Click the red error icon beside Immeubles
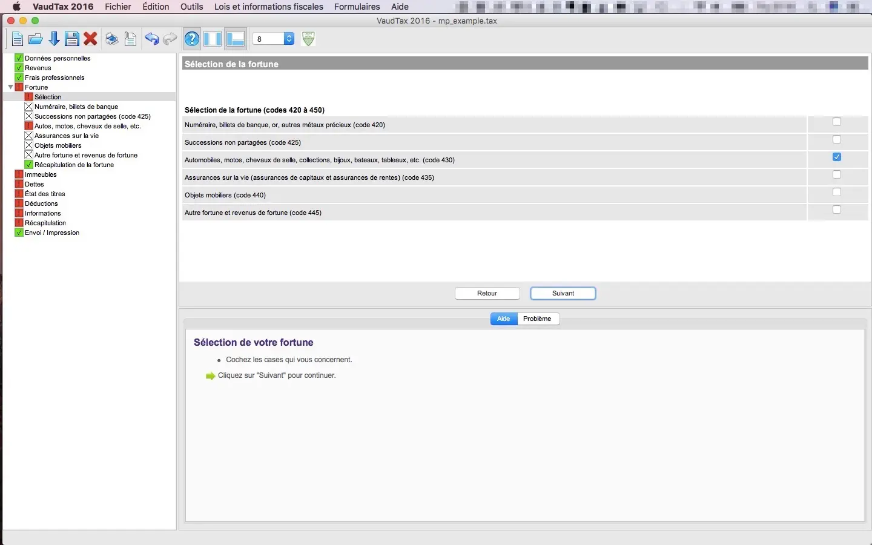872x545 pixels. point(19,174)
